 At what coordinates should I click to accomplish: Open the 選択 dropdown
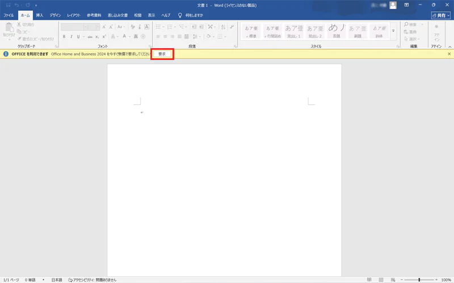pos(412,39)
